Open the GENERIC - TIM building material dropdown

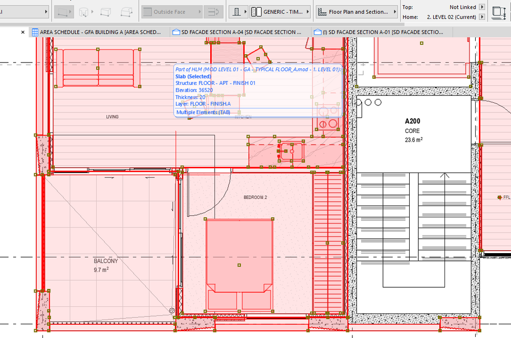coord(280,11)
